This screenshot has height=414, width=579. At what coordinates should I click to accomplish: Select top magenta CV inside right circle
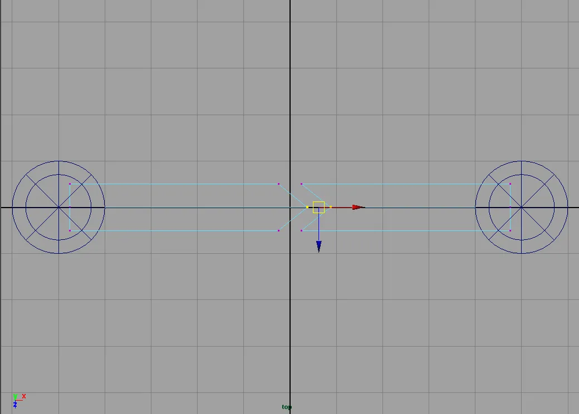click(510, 184)
